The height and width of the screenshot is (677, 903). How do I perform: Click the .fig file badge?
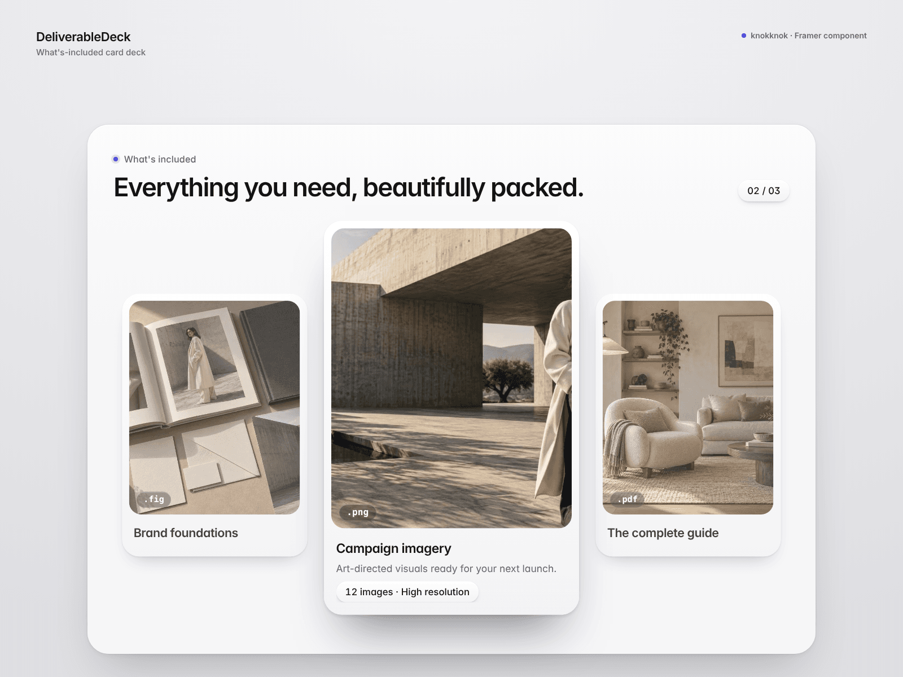(x=154, y=499)
